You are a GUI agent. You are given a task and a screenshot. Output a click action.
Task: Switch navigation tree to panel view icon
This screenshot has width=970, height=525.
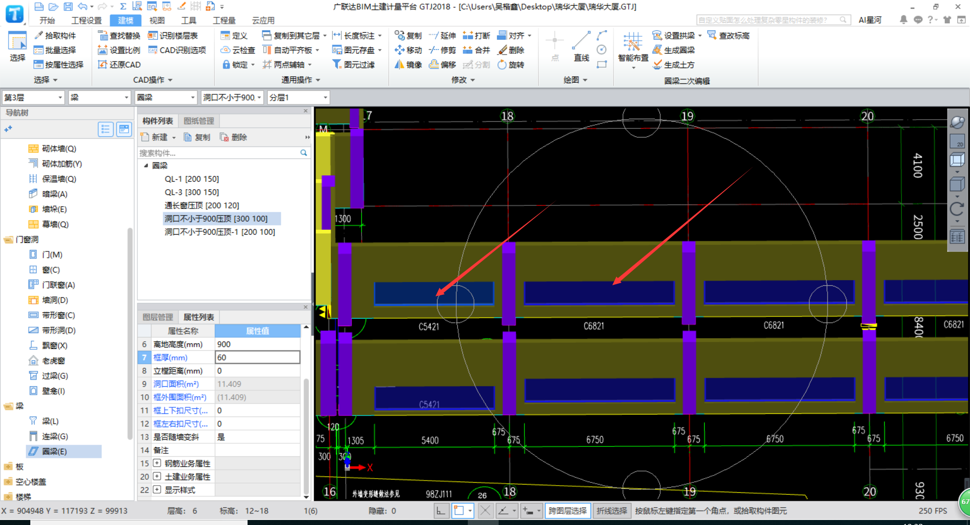(x=124, y=130)
